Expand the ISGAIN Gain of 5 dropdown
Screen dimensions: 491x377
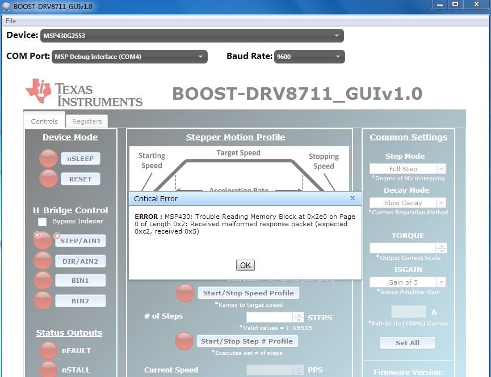408,282
